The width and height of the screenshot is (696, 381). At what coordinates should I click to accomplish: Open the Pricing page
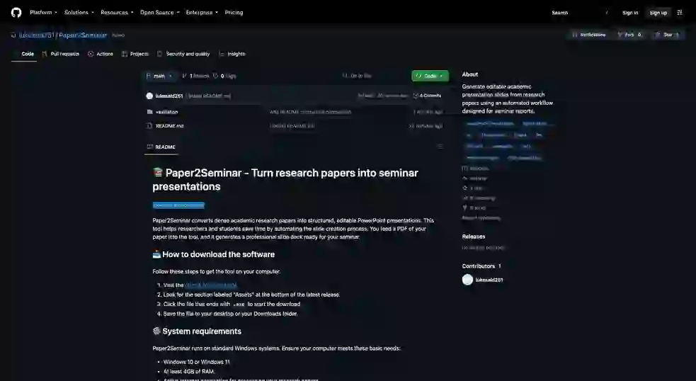click(x=234, y=13)
